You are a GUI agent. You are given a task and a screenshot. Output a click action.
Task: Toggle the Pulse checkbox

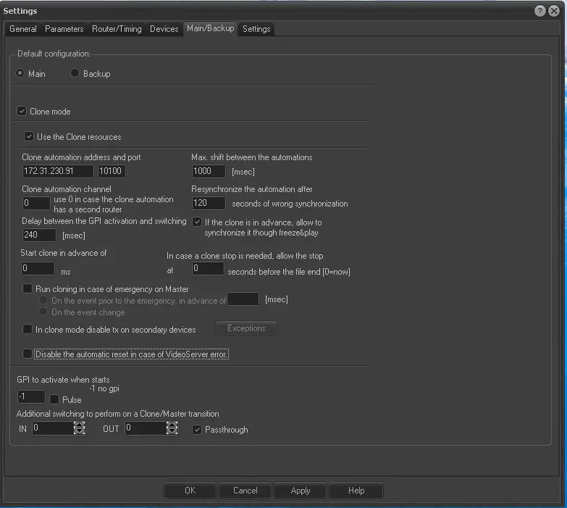pyautogui.click(x=55, y=399)
